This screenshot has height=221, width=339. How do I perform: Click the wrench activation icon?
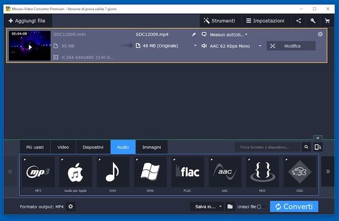[x=313, y=21]
